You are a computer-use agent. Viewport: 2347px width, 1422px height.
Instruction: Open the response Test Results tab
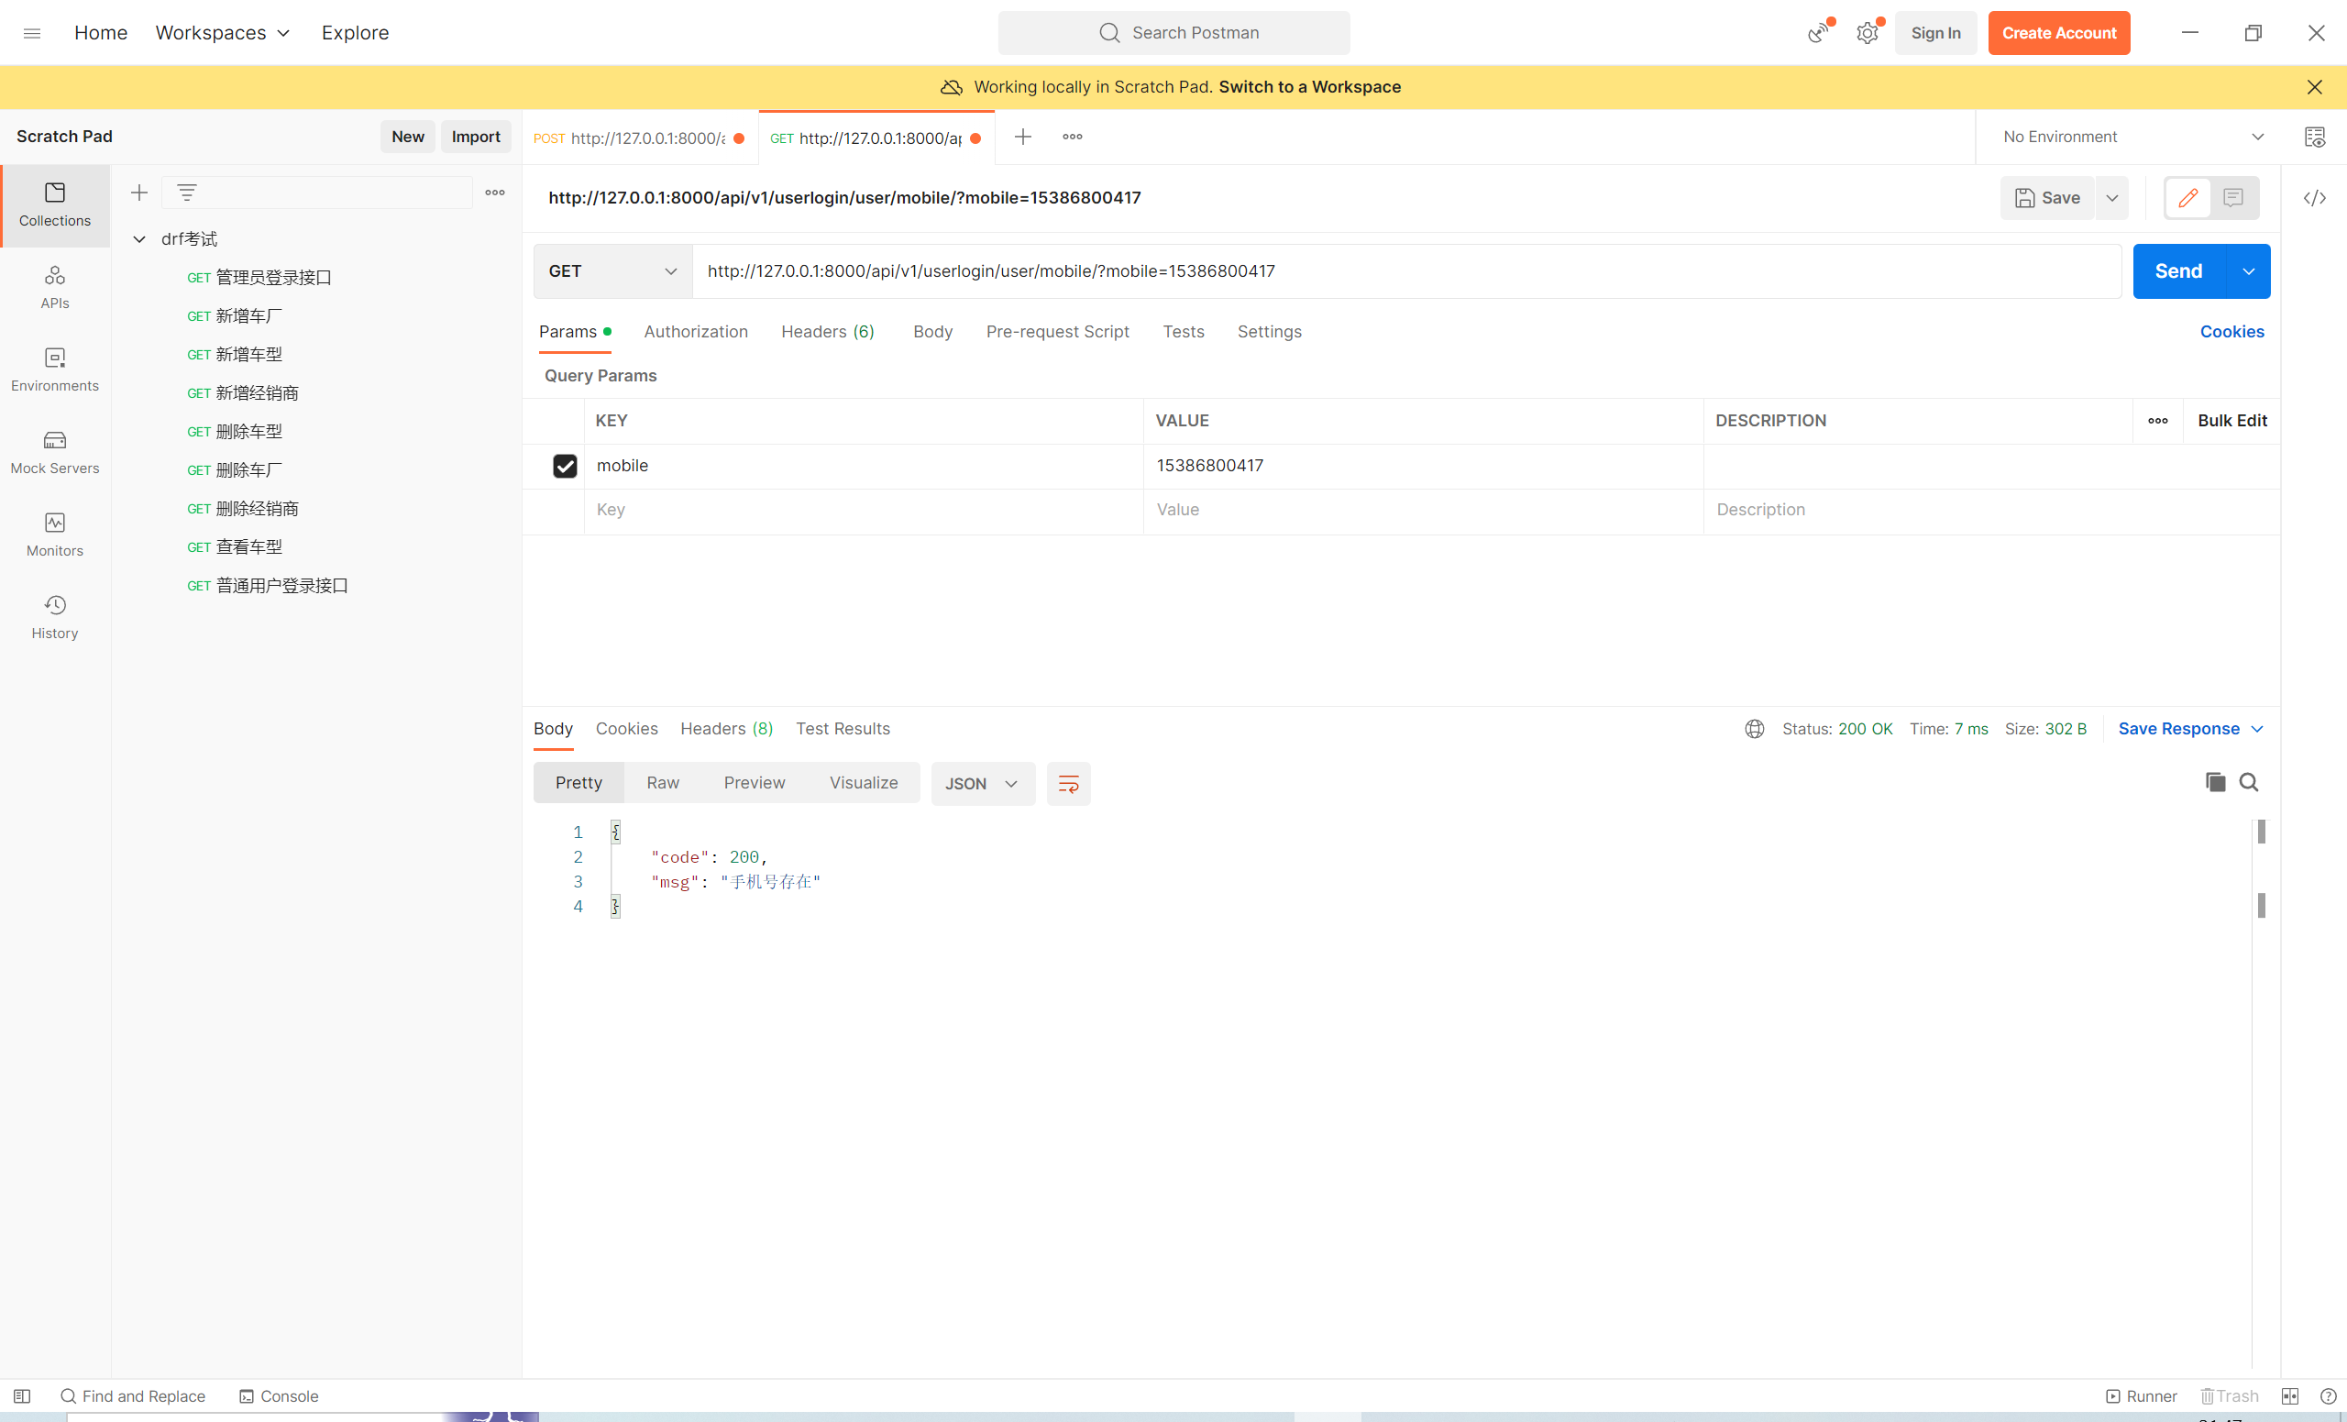tap(842, 729)
